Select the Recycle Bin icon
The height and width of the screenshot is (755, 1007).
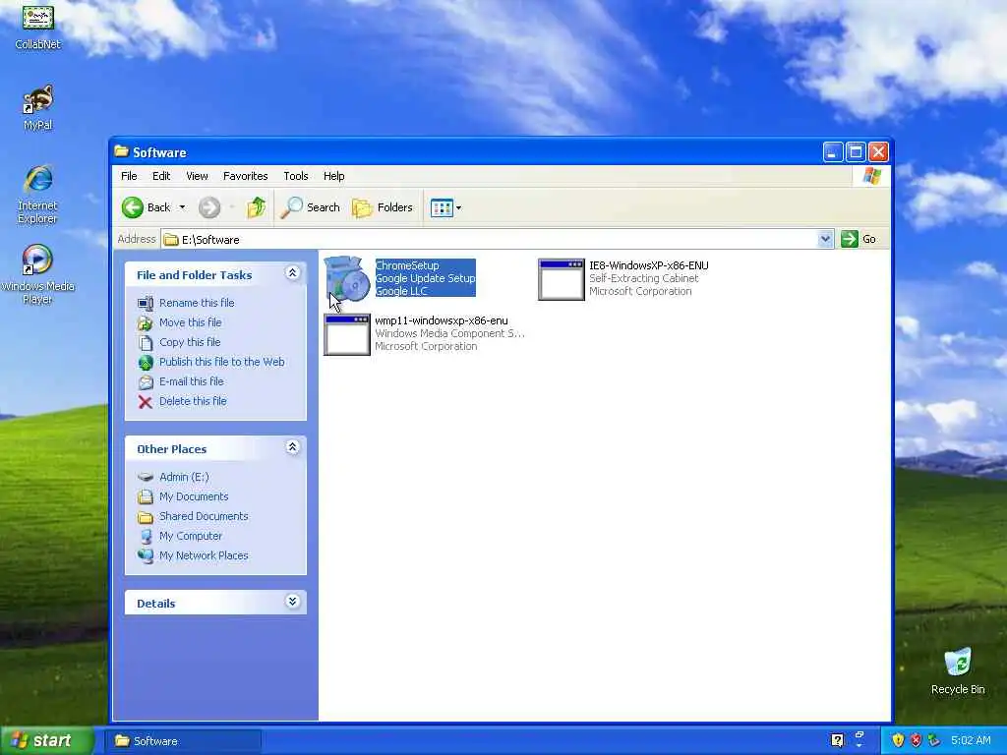[x=958, y=670]
